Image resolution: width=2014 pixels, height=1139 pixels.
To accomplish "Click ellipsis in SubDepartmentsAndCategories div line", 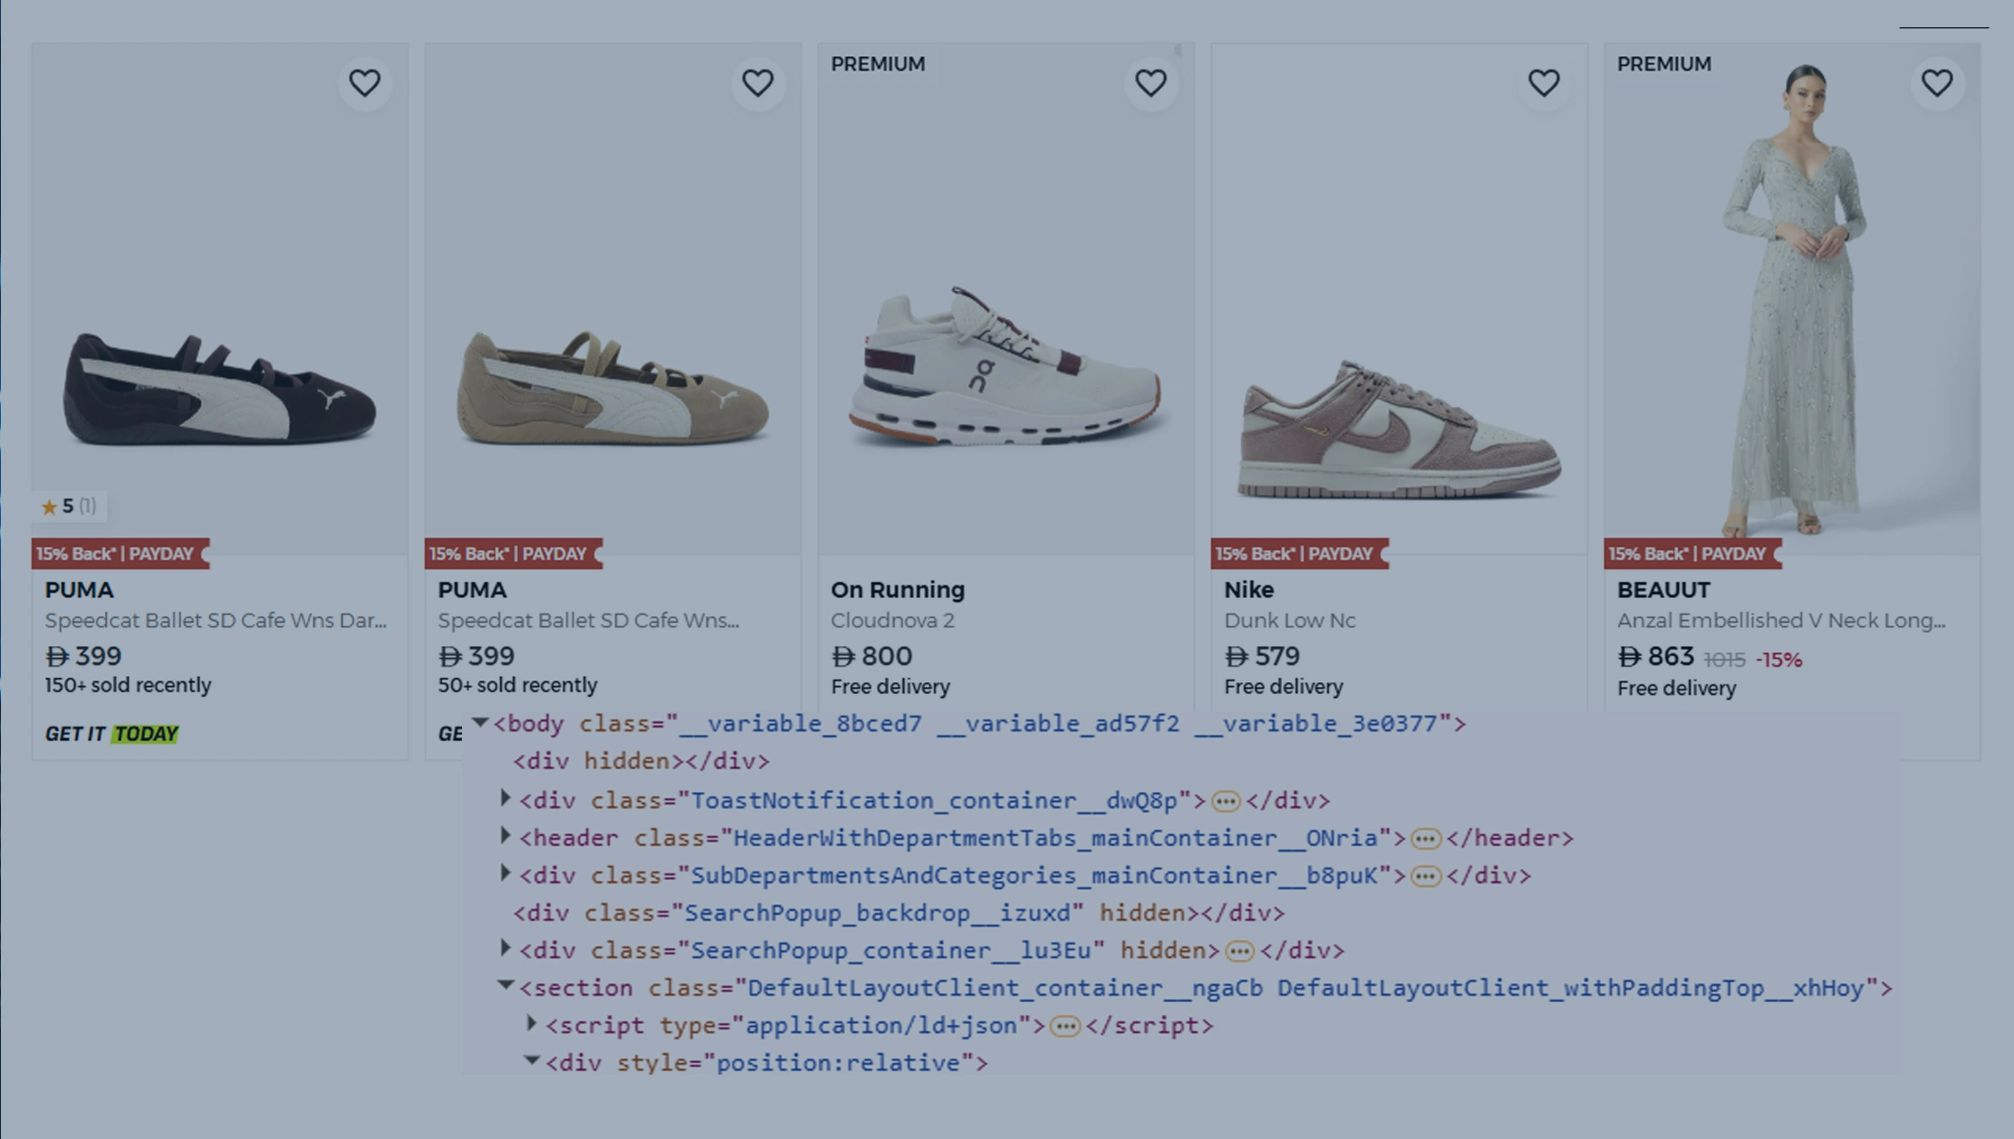I will [x=1425, y=876].
